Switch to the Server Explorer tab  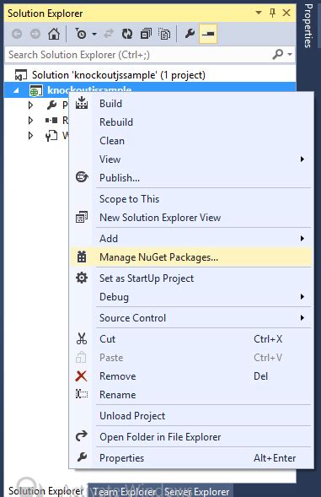(x=196, y=491)
